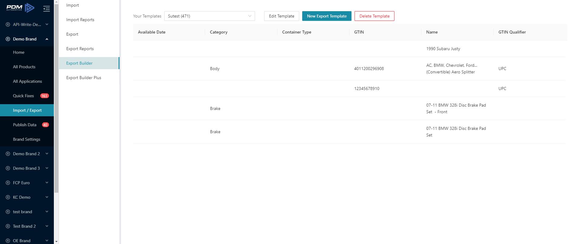Click the registered icon beside FCP Euro
The width and height of the screenshot is (579, 244).
(8, 183)
